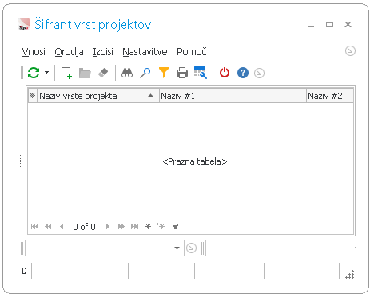
Task: Toggle the orange filter funnel
Action: [164, 73]
